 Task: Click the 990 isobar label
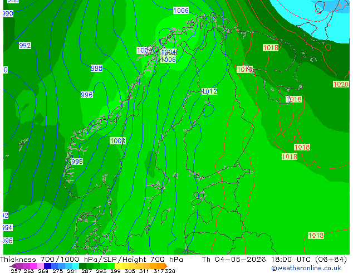tap(8, 14)
